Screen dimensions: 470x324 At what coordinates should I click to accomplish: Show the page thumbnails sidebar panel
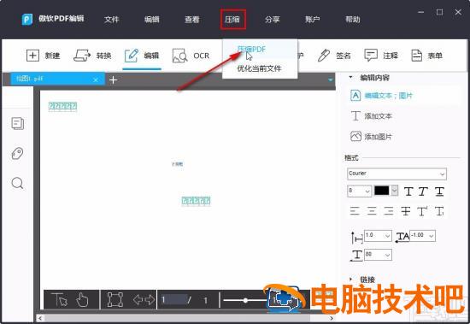click(18, 123)
